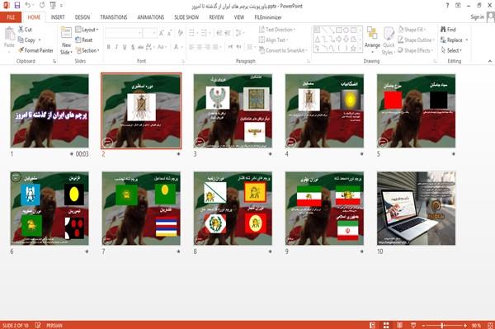The height and width of the screenshot is (329, 495).
Task: Copy the selected slide
Action: click(26, 40)
